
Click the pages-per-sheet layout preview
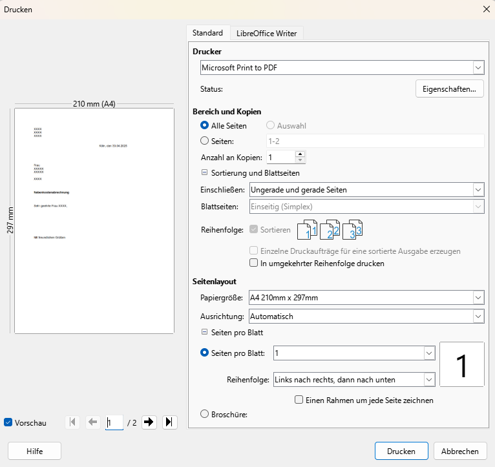462,364
